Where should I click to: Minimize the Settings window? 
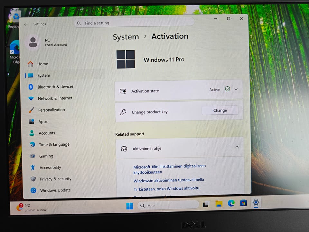(x=216, y=19)
